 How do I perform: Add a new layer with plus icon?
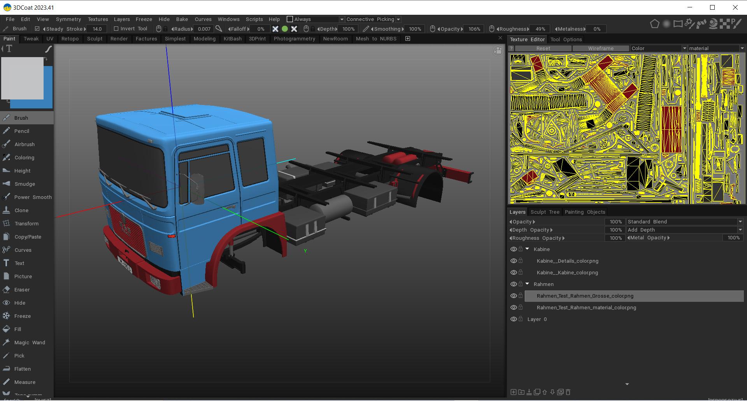click(513, 392)
